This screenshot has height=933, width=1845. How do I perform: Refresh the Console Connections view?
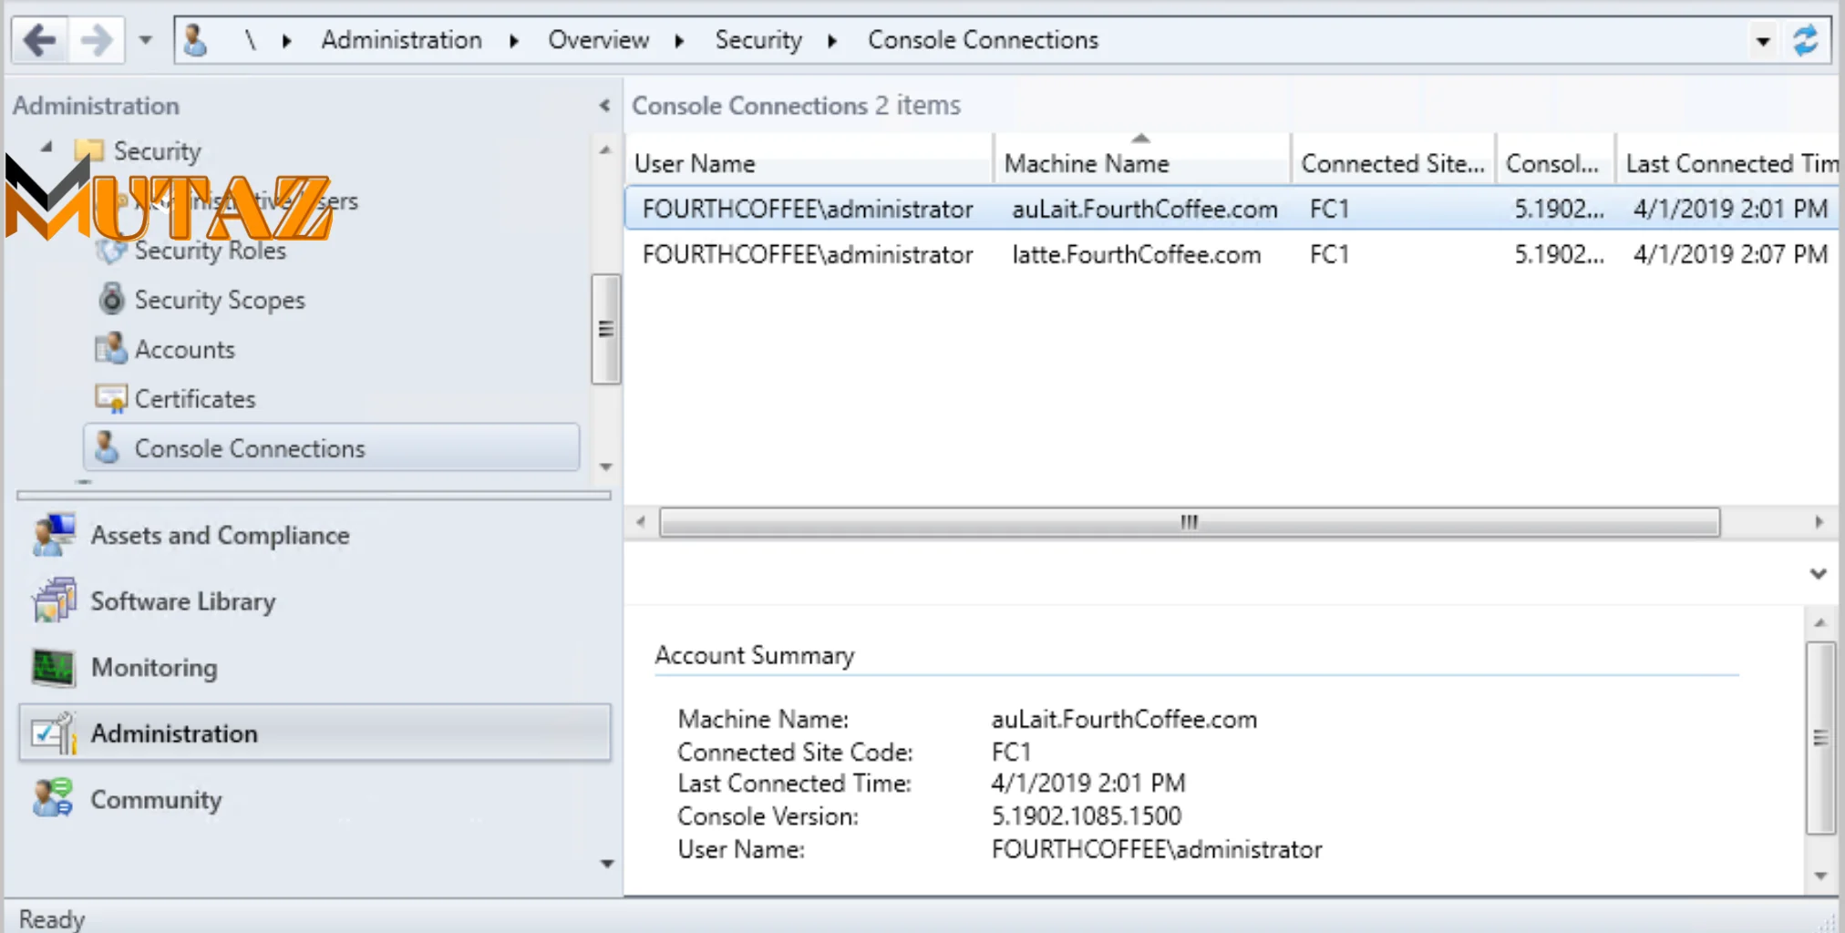click(1806, 41)
